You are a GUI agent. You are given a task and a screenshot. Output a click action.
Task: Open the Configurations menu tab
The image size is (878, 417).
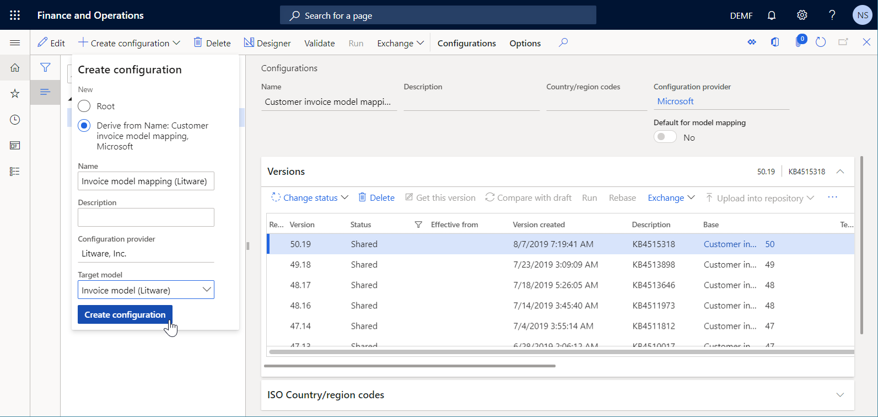coord(466,43)
